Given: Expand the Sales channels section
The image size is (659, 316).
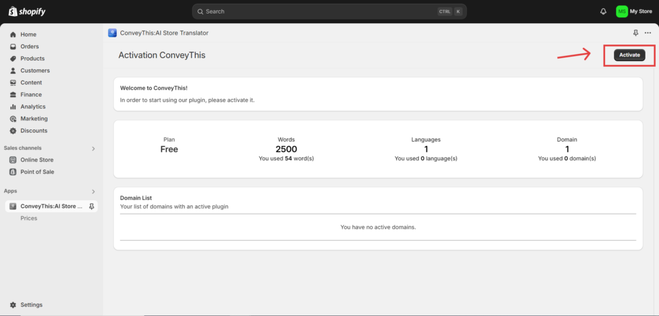Looking at the screenshot, I should tap(93, 148).
